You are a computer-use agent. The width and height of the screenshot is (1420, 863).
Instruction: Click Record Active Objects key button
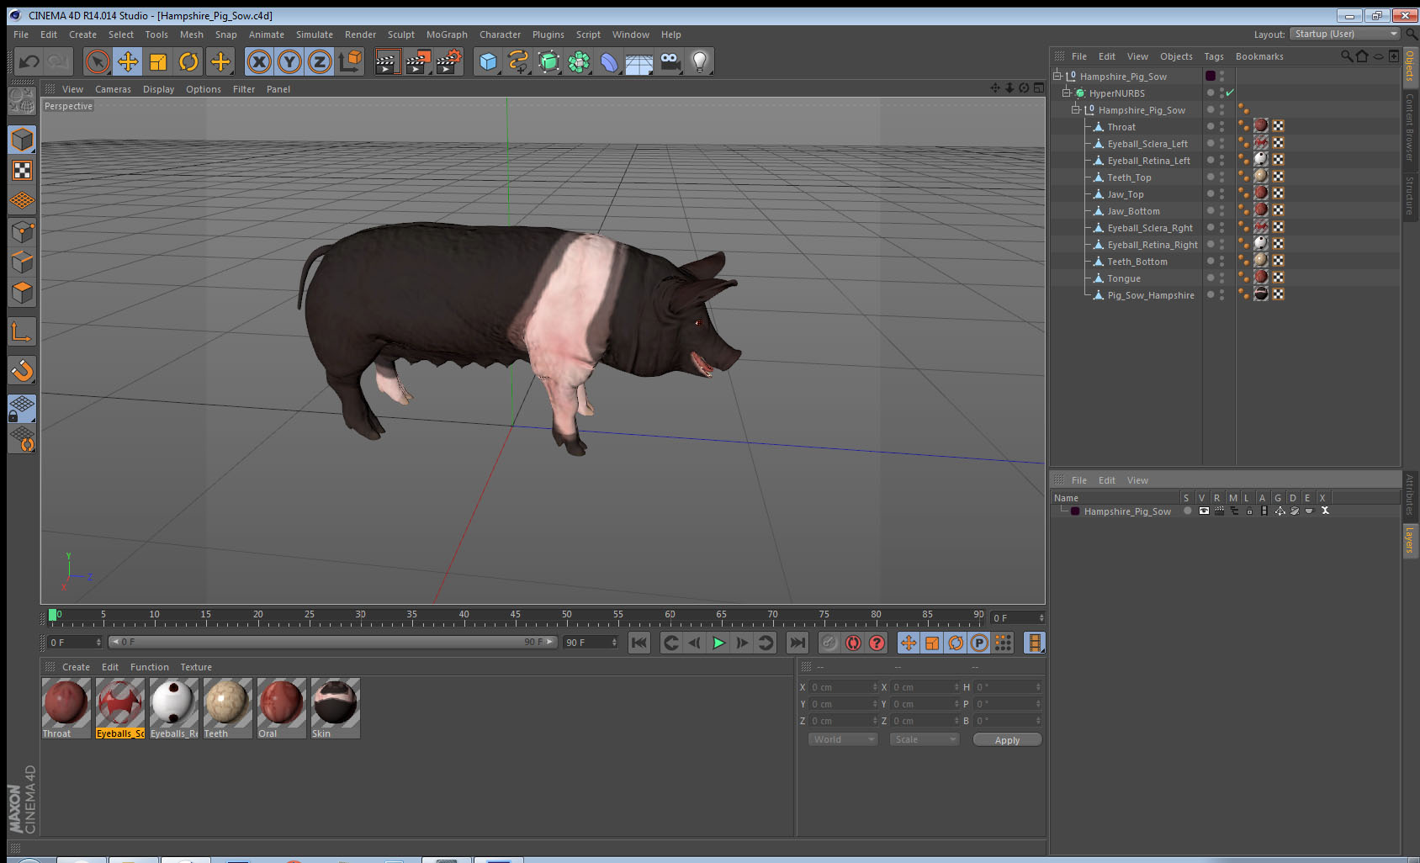click(x=829, y=643)
